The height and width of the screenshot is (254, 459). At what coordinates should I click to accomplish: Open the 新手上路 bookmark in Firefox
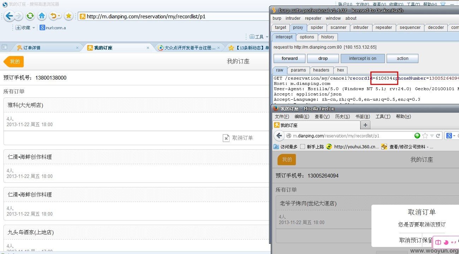point(312,147)
